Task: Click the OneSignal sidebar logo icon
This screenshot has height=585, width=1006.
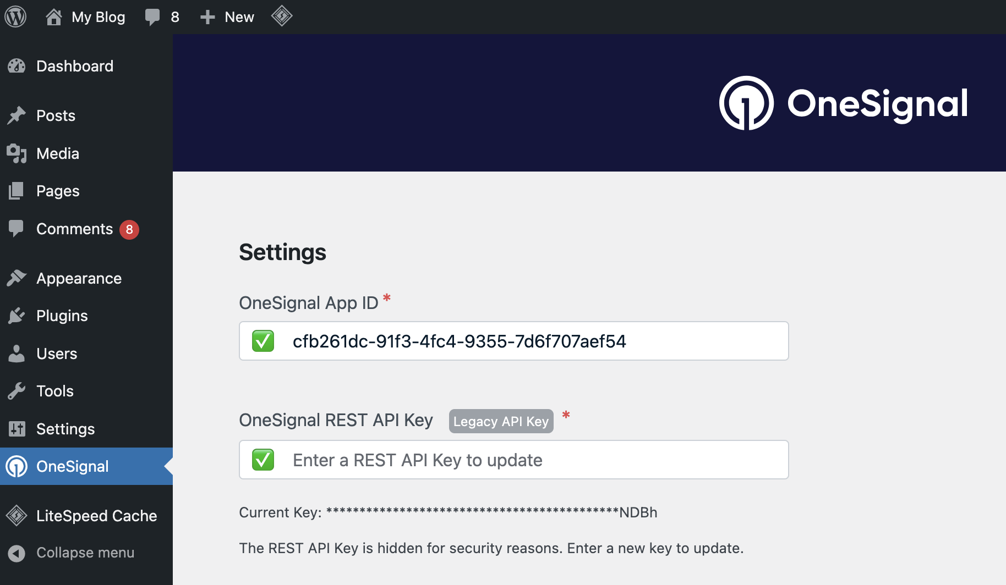Action: [x=17, y=466]
